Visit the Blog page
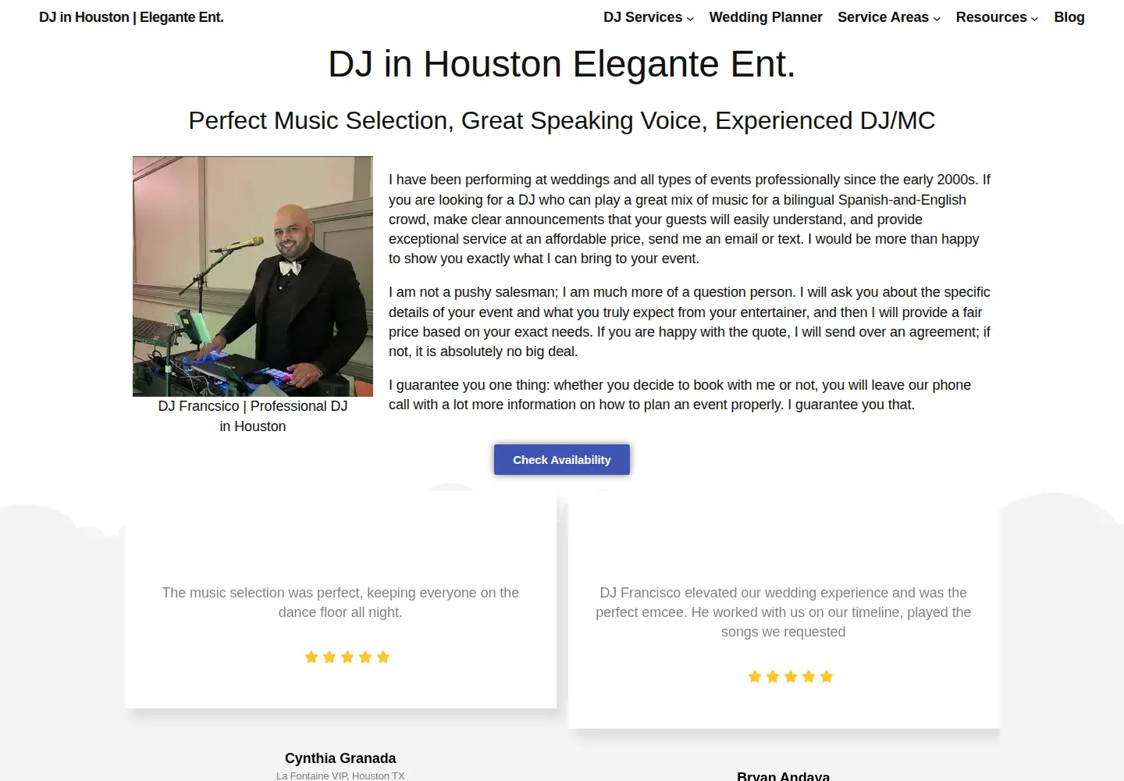Screen dimensions: 1124x781 [1069, 17]
